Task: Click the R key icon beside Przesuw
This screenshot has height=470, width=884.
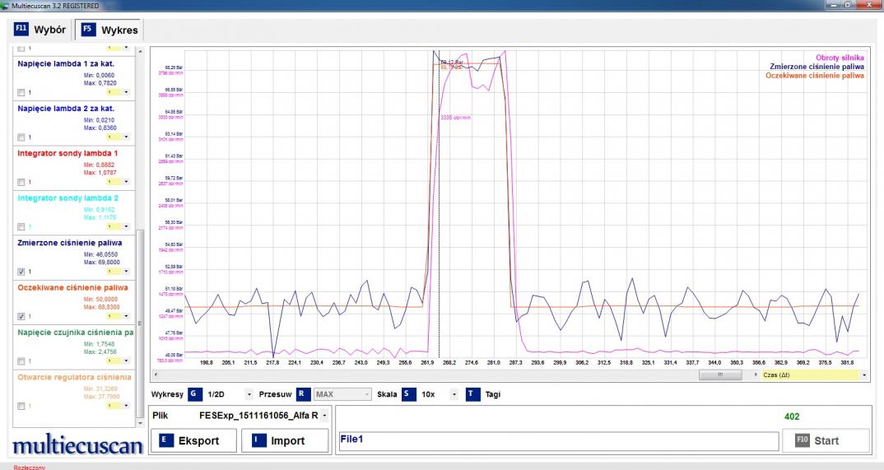Action: click(x=304, y=394)
